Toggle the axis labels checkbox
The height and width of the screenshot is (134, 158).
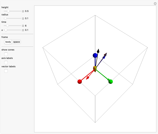tap(6, 62)
